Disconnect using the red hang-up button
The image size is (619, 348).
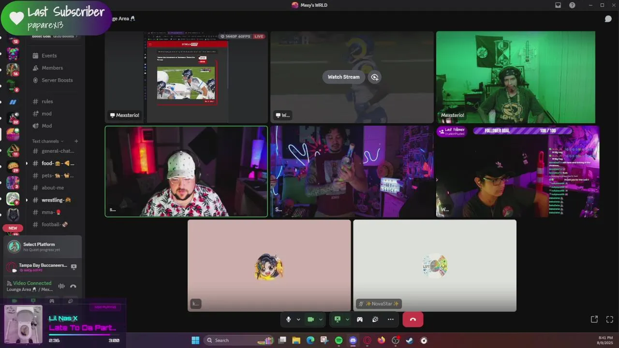coord(413,319)
